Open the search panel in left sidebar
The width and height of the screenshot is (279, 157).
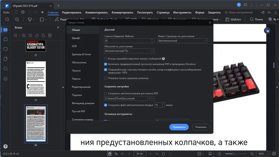[x=6, y=69]
